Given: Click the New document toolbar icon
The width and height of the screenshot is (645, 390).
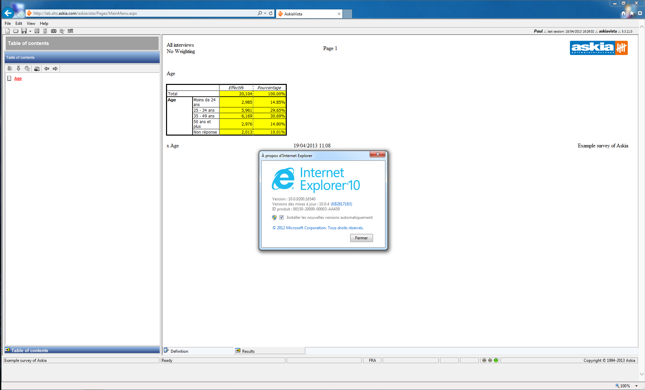Looking at the screenshot, I should 7,31.
